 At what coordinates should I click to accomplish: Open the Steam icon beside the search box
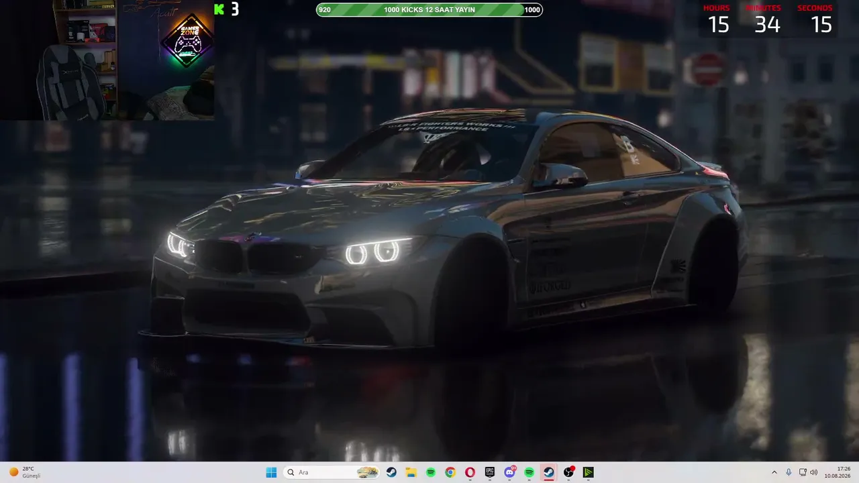391,472
